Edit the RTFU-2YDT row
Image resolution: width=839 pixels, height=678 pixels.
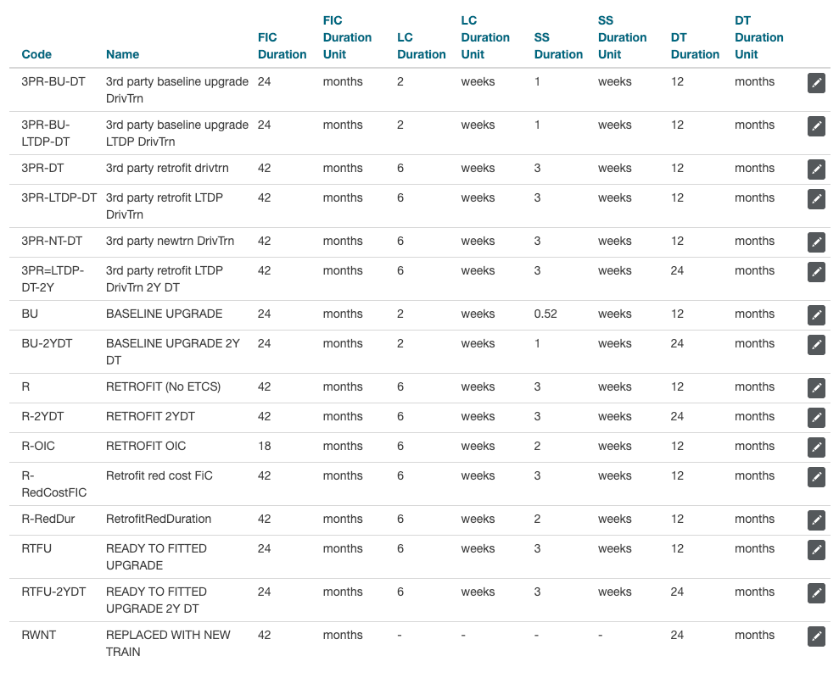click(816, 593)
